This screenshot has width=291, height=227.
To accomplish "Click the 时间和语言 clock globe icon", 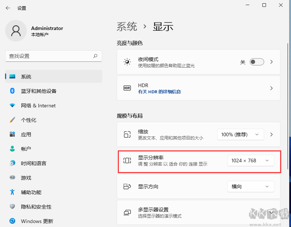I will click(12, 163).
